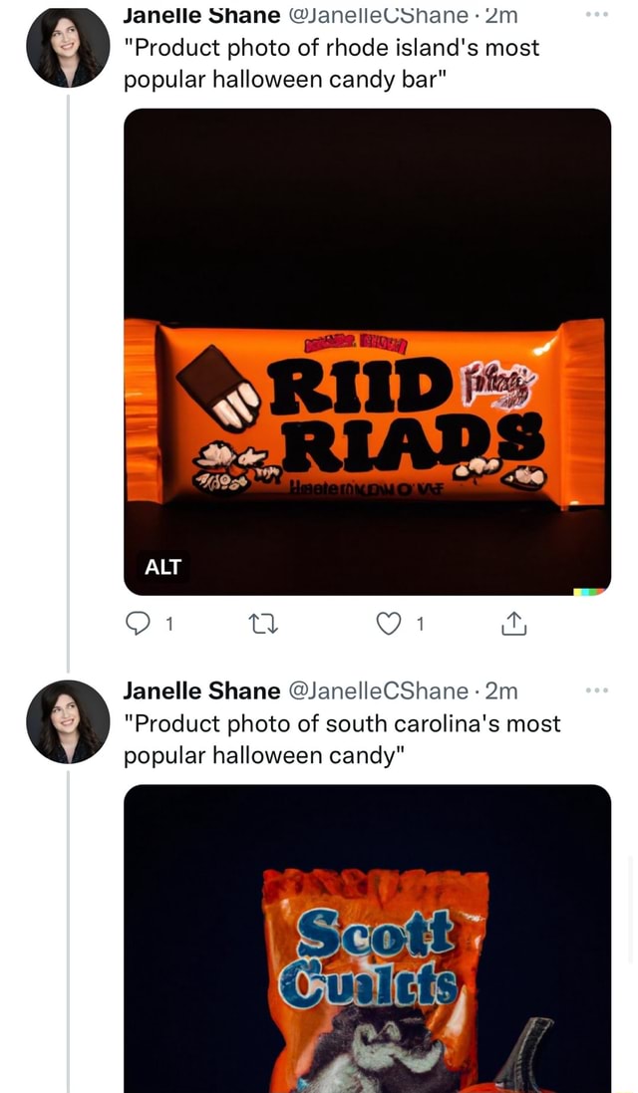
Task: Reply to the Rhode Island candy bar tweet
Action: 137,624
